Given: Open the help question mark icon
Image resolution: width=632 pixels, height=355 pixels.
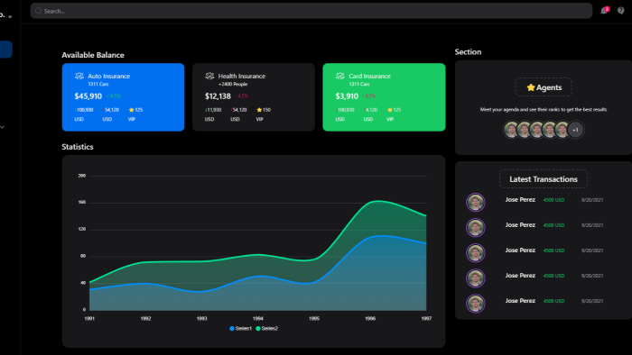Looking at the screenshot, I should click(621, 11).
